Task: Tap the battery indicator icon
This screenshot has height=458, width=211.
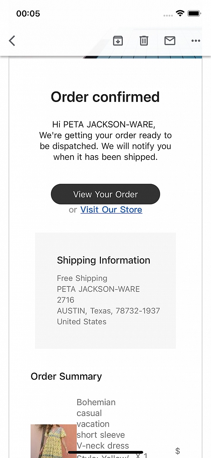Action: tap(194, 14)
